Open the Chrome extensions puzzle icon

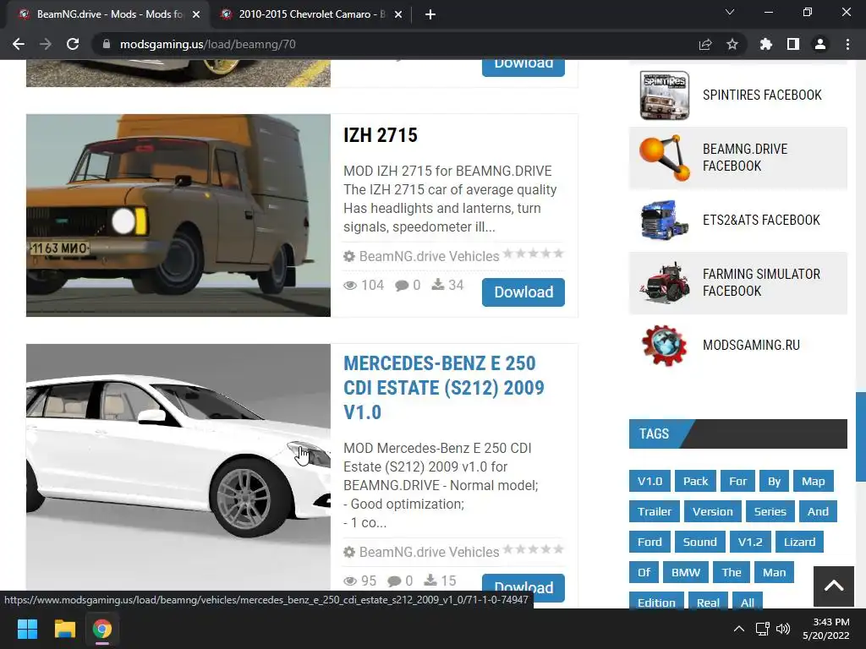pos(766,44)
